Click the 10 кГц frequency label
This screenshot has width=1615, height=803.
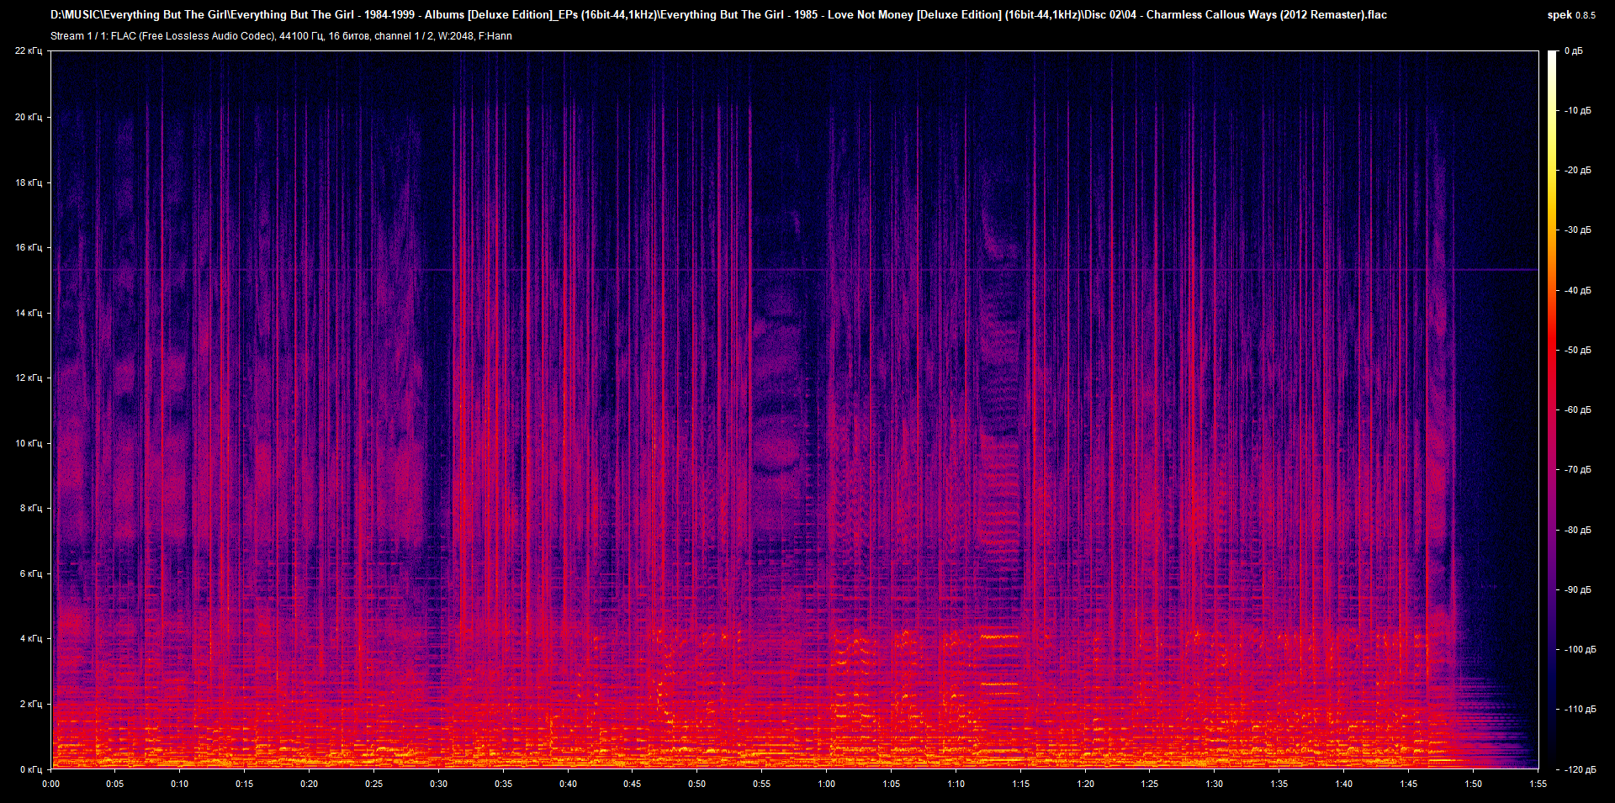pyautogui.click(x=29, y=443)
